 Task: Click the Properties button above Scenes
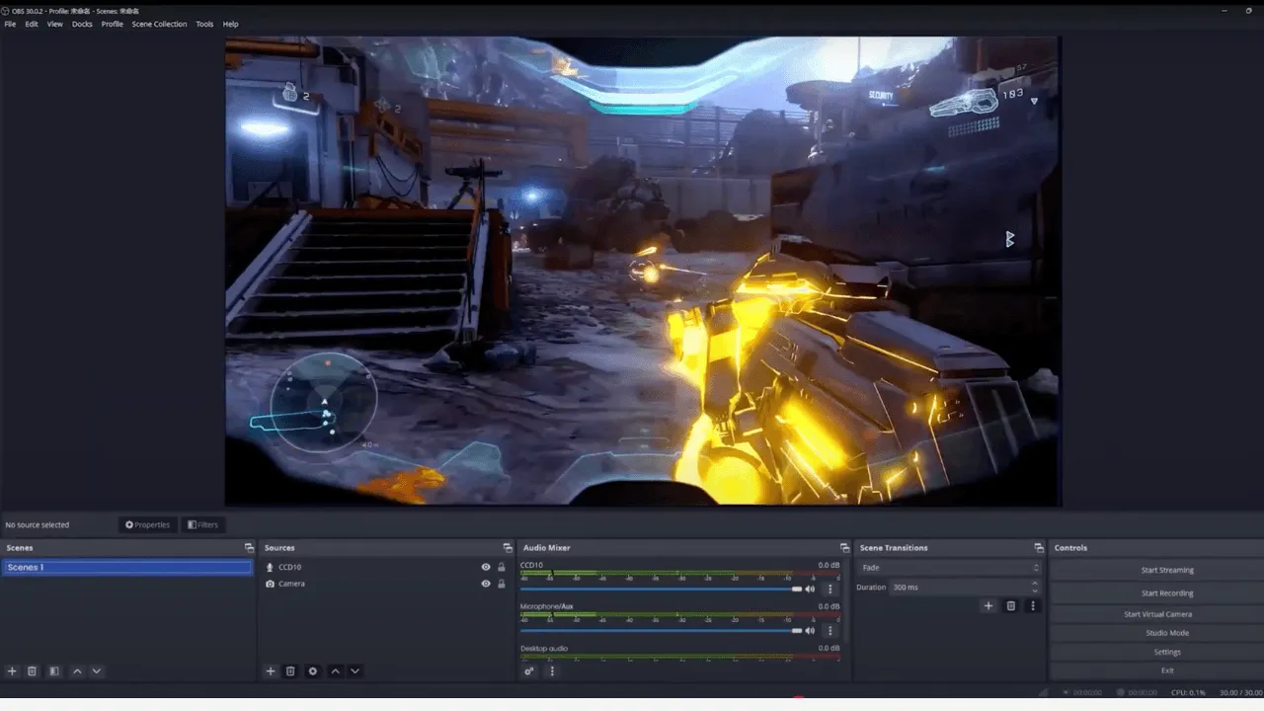pyautogui.click(x=147, y=524)
